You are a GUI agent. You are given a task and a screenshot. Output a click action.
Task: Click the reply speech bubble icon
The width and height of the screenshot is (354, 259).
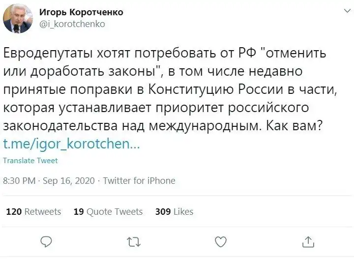click(45, 241)
